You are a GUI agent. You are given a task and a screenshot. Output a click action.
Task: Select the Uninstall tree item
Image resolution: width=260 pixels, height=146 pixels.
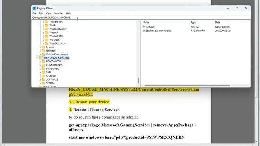click(x=51, y=51)
